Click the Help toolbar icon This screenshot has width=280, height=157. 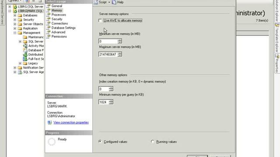(x=114, y=2)
